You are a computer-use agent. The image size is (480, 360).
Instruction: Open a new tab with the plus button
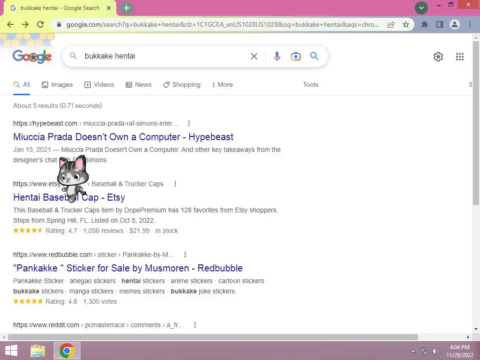click(127, 8)
